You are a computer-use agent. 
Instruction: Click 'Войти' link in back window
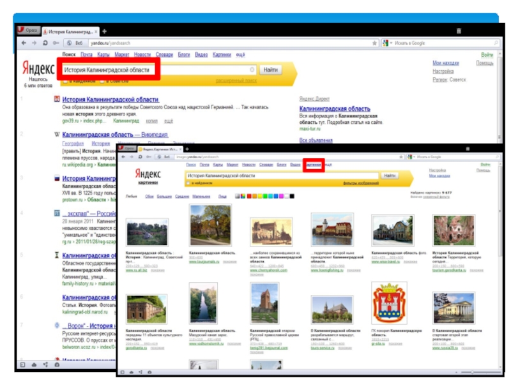tap(487, 55)
